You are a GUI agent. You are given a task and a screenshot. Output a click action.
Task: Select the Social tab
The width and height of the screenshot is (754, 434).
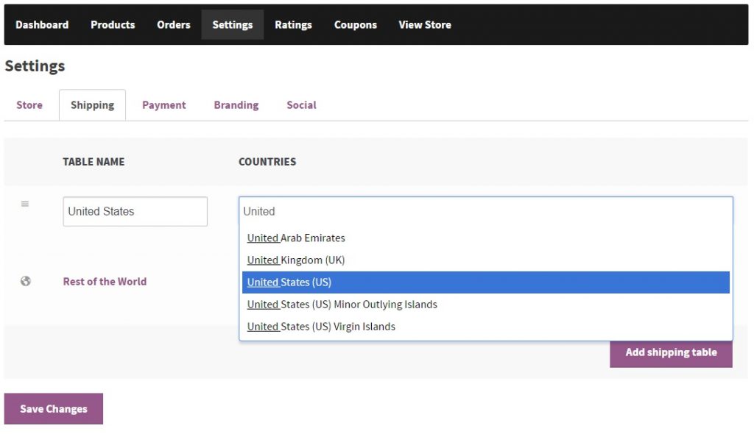(x=301, y=105)
